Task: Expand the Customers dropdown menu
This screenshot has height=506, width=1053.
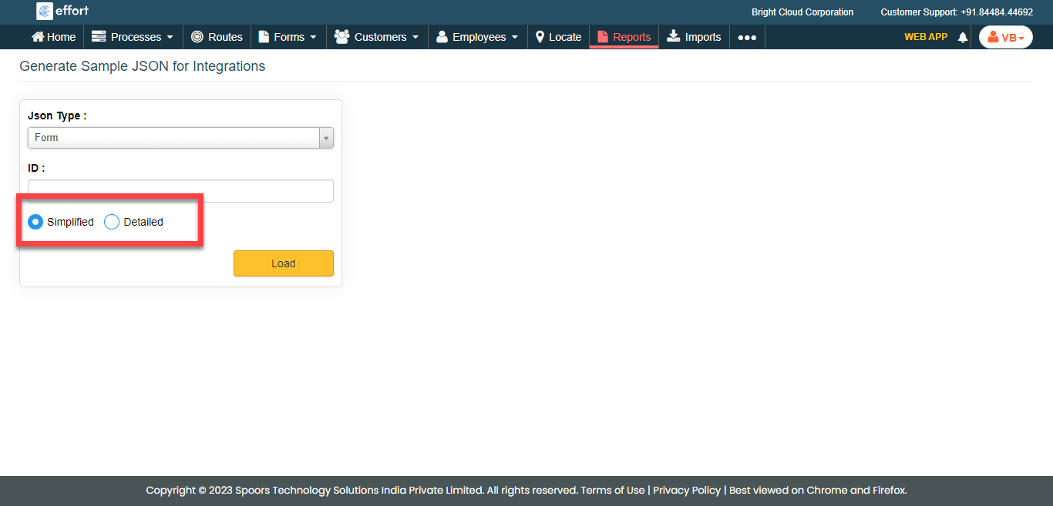Action: point(377,37)
